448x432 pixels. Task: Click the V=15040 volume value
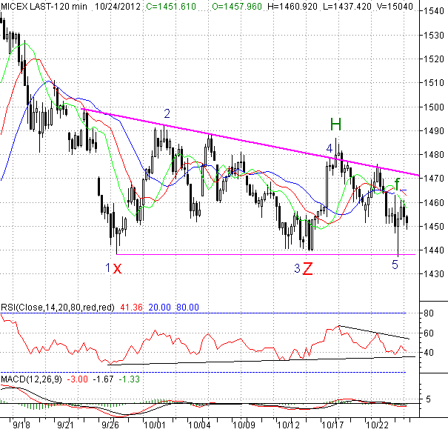click(395, 6)
